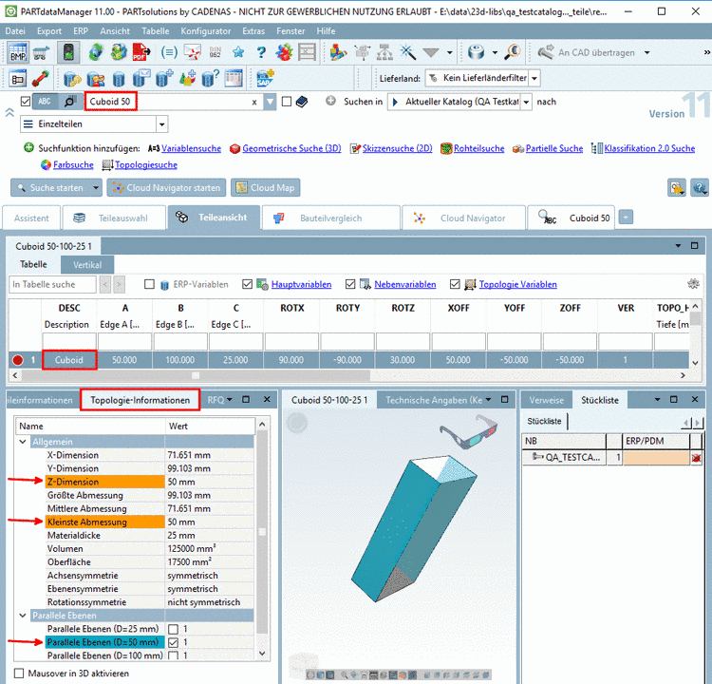This screenshot has width=712, height=684.
Task: Switch to the Bauteilvergleich tab
Action: pos(331,218)
